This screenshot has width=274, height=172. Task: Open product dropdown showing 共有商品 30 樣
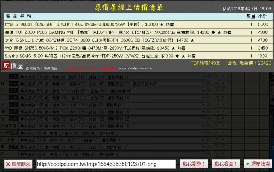pos(112,154)
